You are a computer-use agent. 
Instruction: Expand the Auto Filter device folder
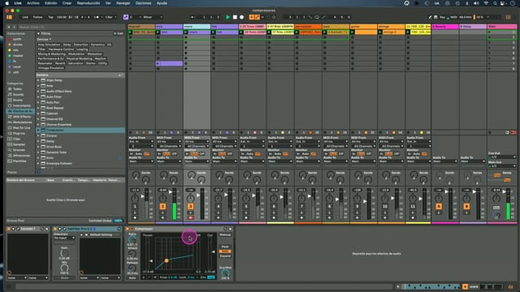[x=38, y=97]
